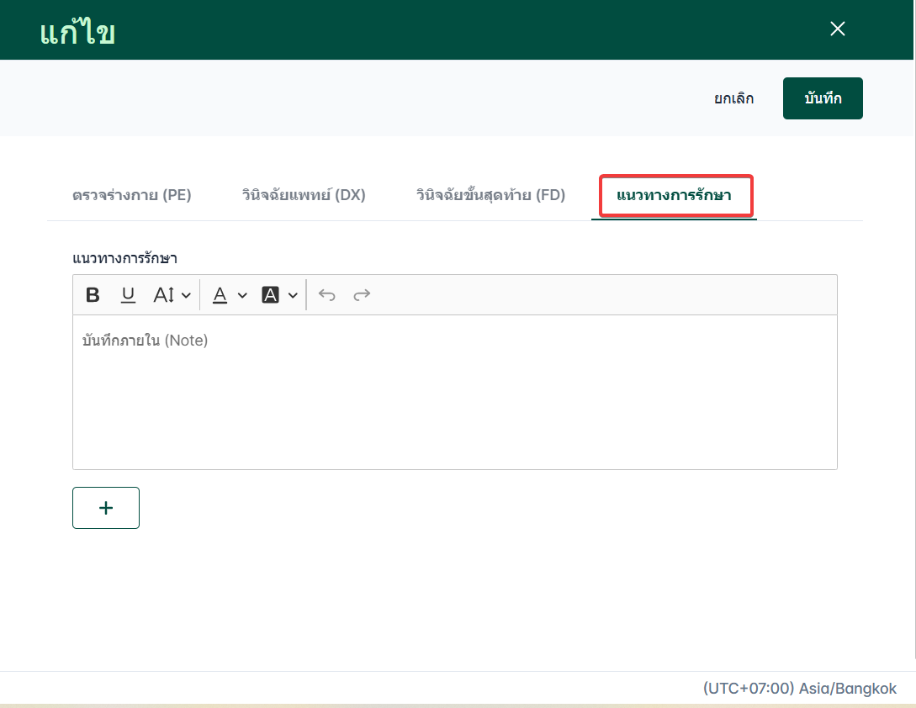Undo the last edit

coord(326,295)
